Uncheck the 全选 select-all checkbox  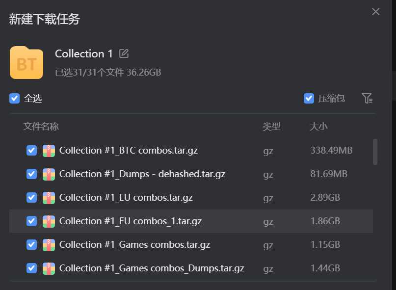[14, 98]
